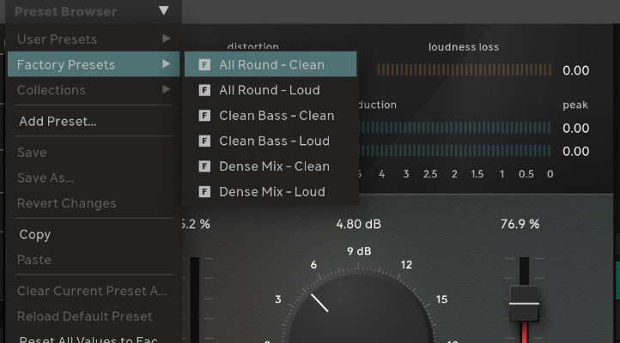Click the Preset Browser down-arrow triangle
The image size is (620, 343).
point(164,10)
